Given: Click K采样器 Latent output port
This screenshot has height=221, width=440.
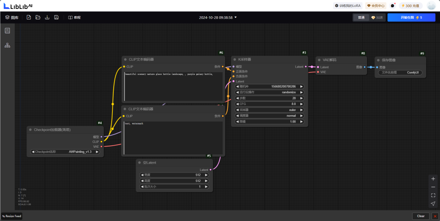Looking at the screenshot, I should (x=306, y=67).
